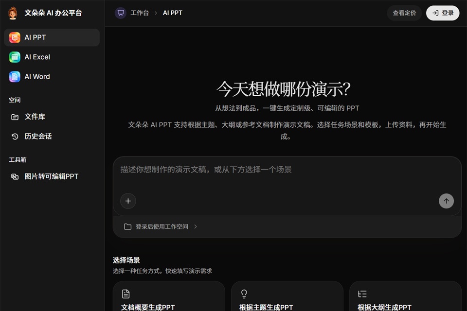Screen dimensions: 467x311
Task: Click the 图片转可编辑PPT image icon
Action: tap(15, 177)
